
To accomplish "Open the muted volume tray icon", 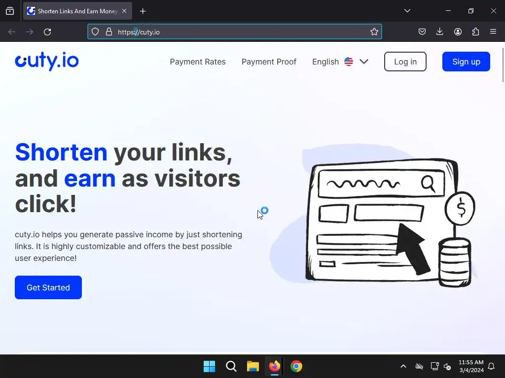I will coord(447,366).
